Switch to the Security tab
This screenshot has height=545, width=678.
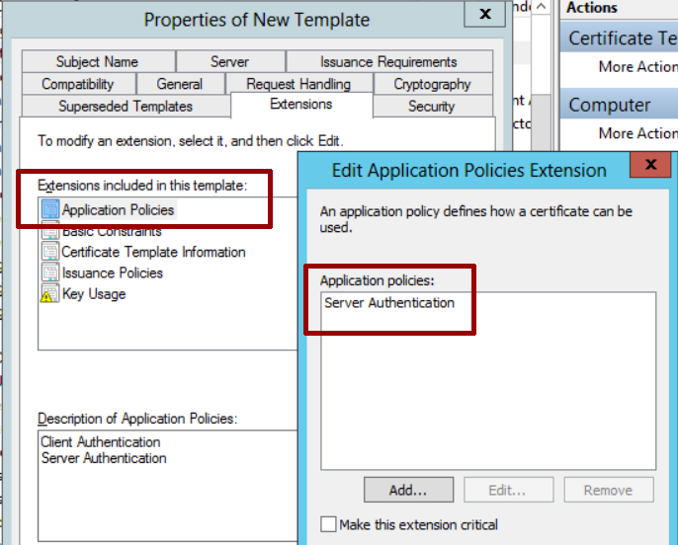(x=432, y=107)
